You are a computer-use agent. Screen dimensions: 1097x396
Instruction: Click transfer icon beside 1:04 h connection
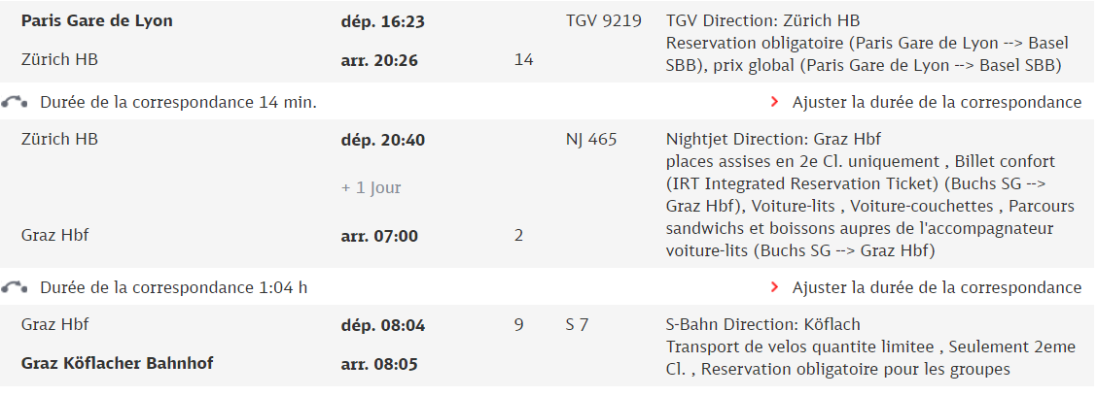[x=14, y=287]
